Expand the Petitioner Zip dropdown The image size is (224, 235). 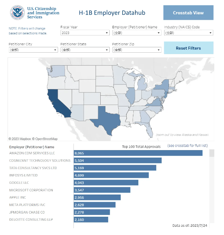point(137,50)
